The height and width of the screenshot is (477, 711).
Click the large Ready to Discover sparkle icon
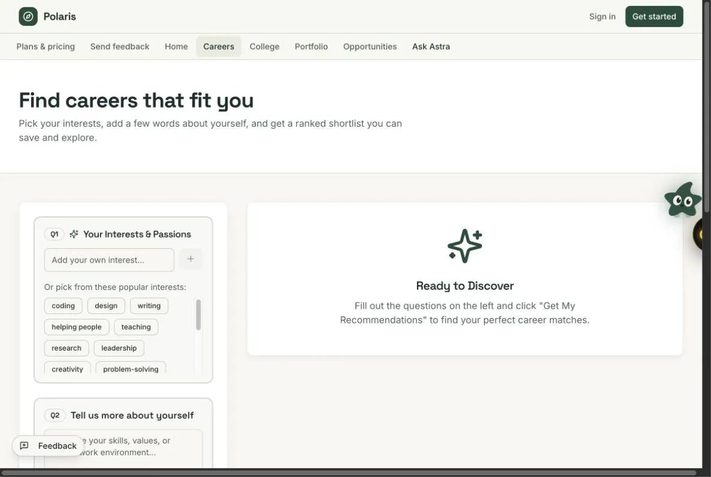465,246
